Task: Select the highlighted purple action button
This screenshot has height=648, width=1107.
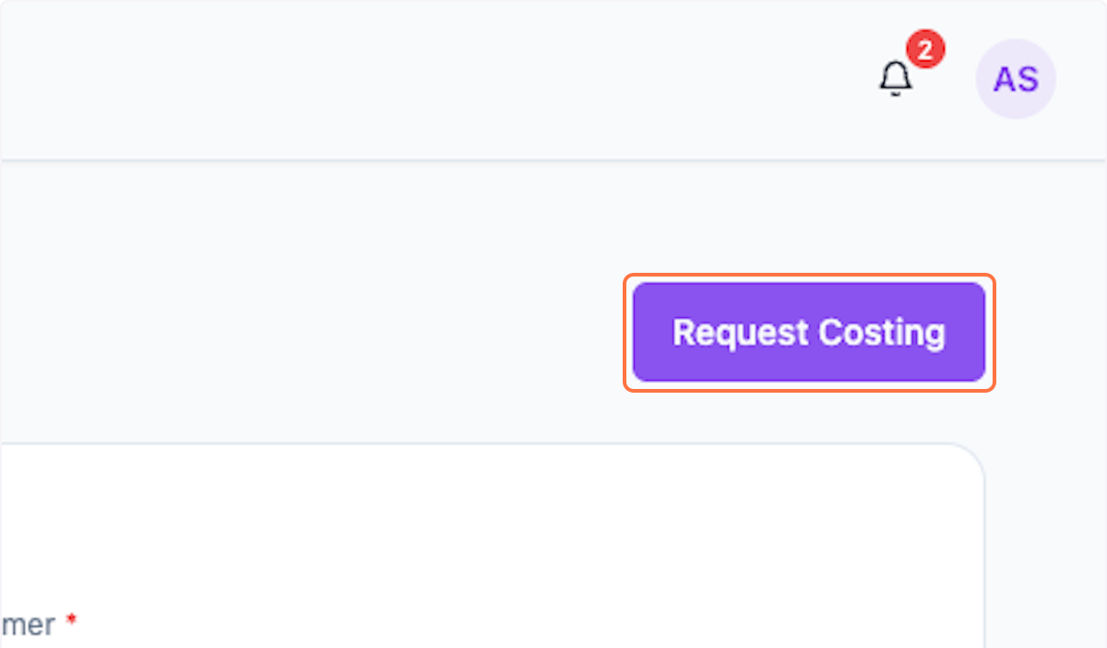Action: [809, 333]
